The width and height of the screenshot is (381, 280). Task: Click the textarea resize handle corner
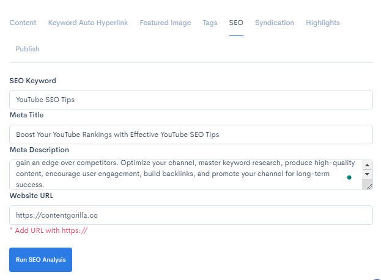(x=369, y=186)
